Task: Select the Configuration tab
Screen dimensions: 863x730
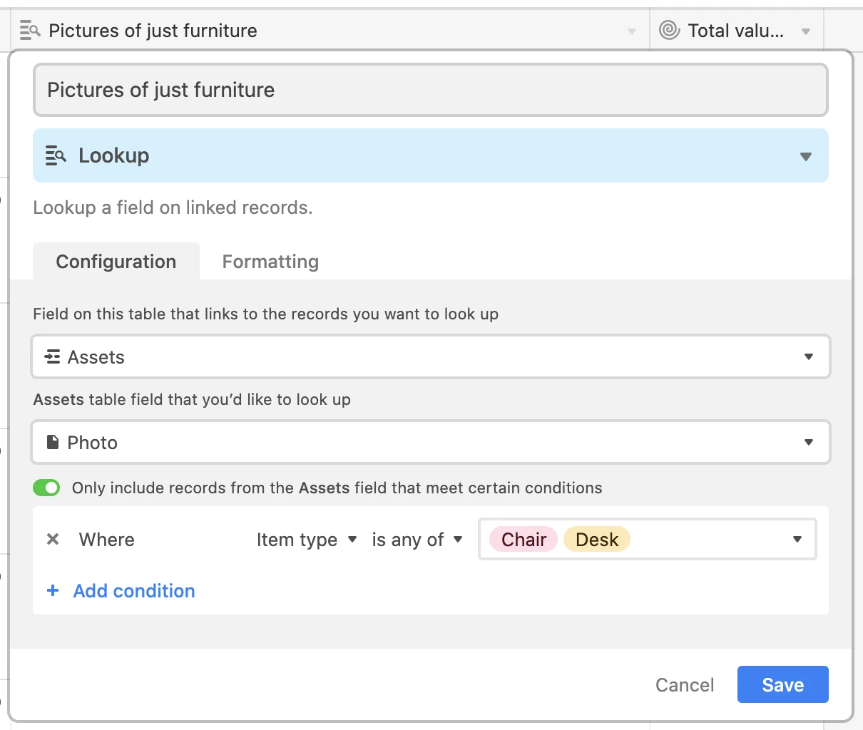Action: pyautogui.click(x=116, y=262)
